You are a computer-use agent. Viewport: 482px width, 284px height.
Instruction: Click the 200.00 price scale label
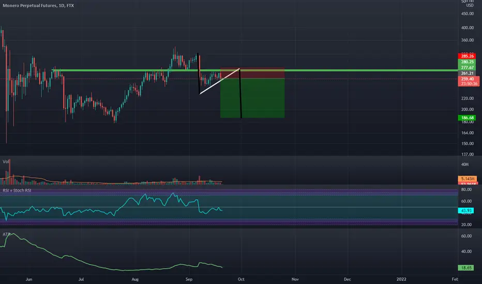467,109
